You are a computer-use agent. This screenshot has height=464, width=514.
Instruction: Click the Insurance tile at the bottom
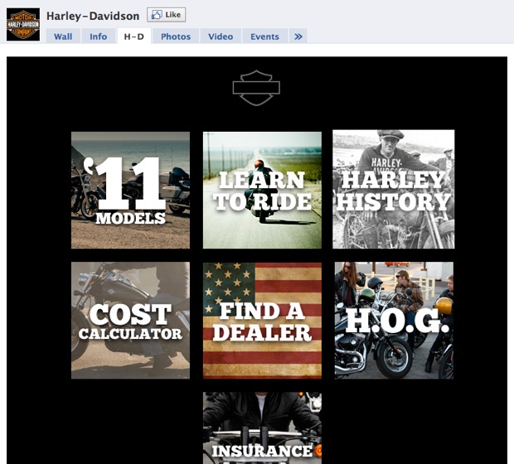point(262,429)
